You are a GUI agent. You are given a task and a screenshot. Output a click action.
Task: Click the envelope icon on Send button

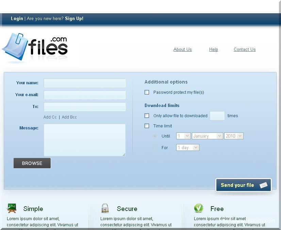click(263, 185)
